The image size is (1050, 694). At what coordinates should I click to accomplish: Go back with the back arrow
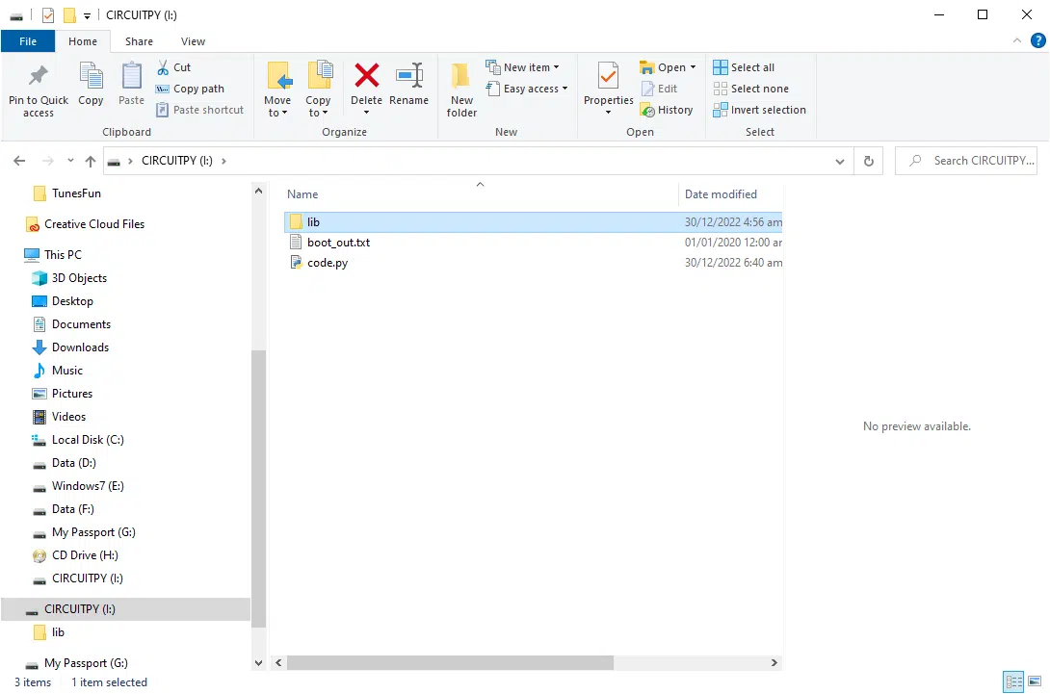coord(19,161)
